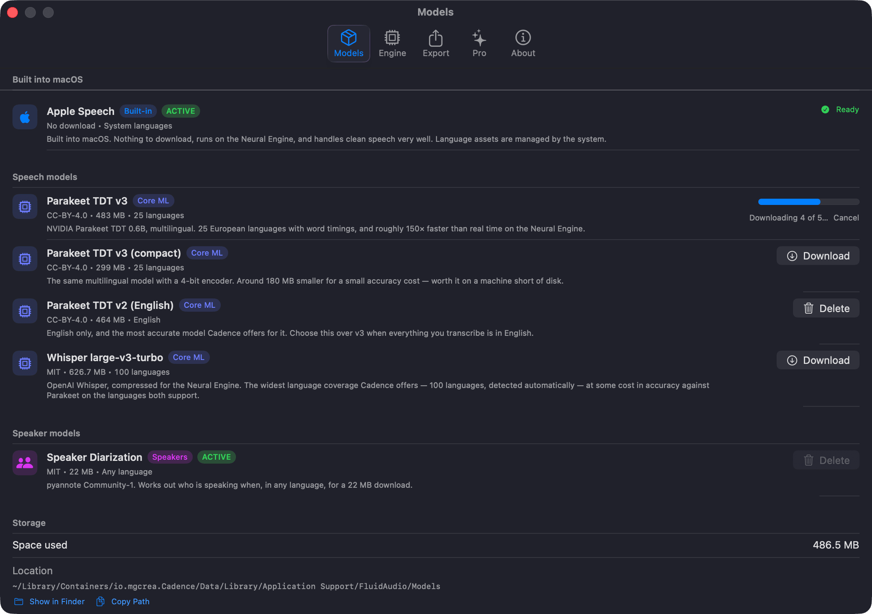Download the Whisper large-v3-turbo model

[x=818, y=360]
